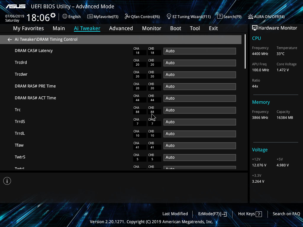303x227 pixels.
Task: Click the settings list scrollbar
Action: (245, 51)
